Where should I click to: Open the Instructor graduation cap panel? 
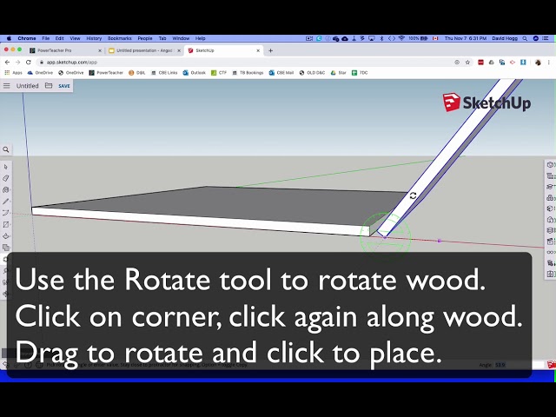550,187
